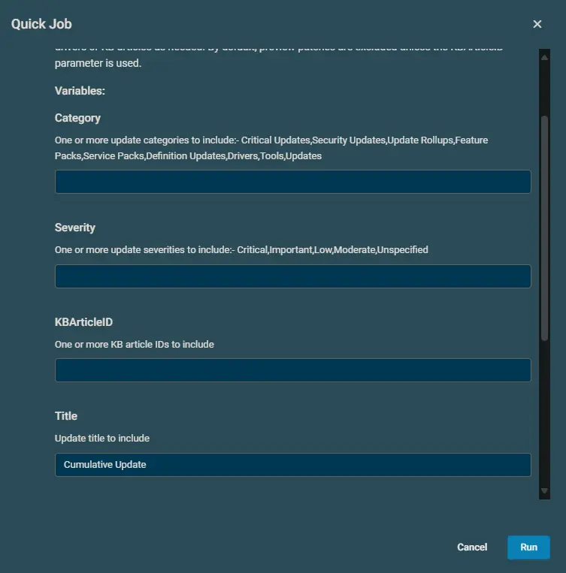Click the Quick Job dialog title
Image resolution: width=566 pixels, height=573 pixels.
[41, 24]
